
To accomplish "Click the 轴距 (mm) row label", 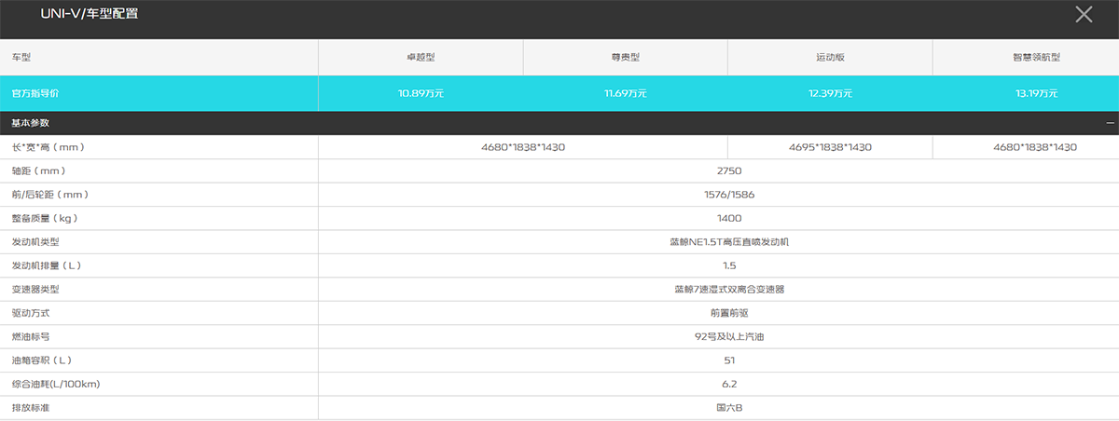I will pos(38,171).
